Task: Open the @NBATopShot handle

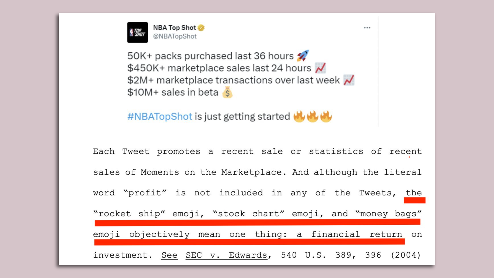Action: (x=175, y=36)
